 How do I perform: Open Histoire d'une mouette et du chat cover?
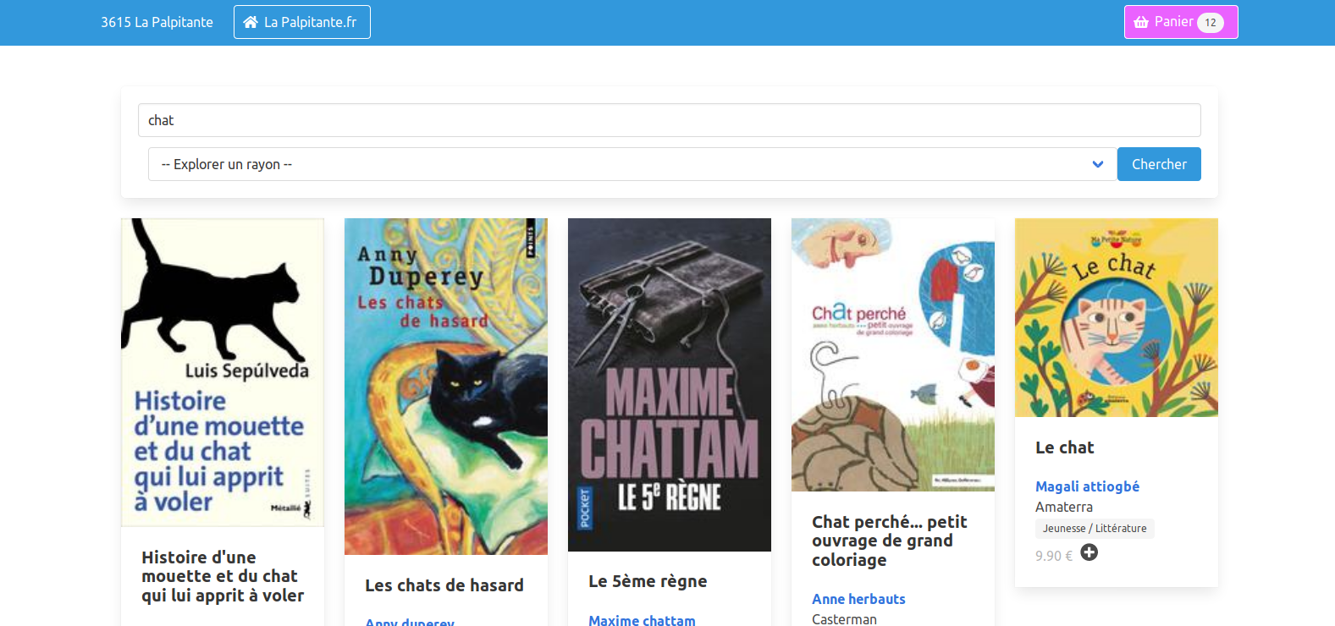pyautogui.click(x=223, y=372)
